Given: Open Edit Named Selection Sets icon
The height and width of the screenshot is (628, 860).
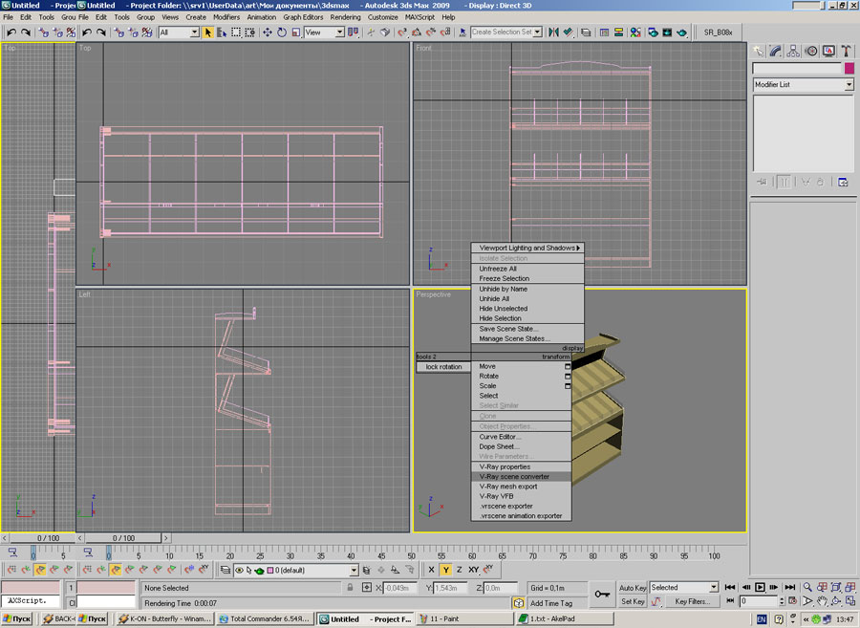Looking at the screenshot, I should pos(462,32).
